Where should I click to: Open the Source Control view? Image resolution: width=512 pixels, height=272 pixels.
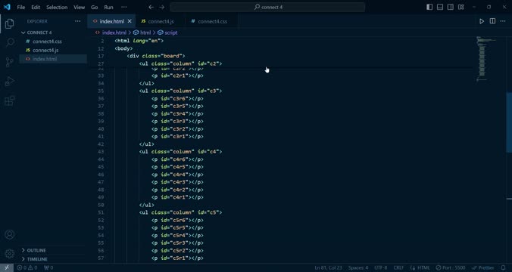point(10,62)
